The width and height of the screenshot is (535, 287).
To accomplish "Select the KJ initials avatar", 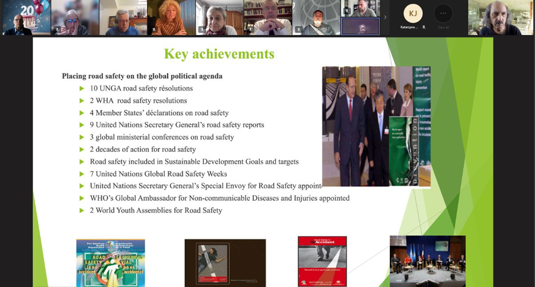I will [413, 14].
